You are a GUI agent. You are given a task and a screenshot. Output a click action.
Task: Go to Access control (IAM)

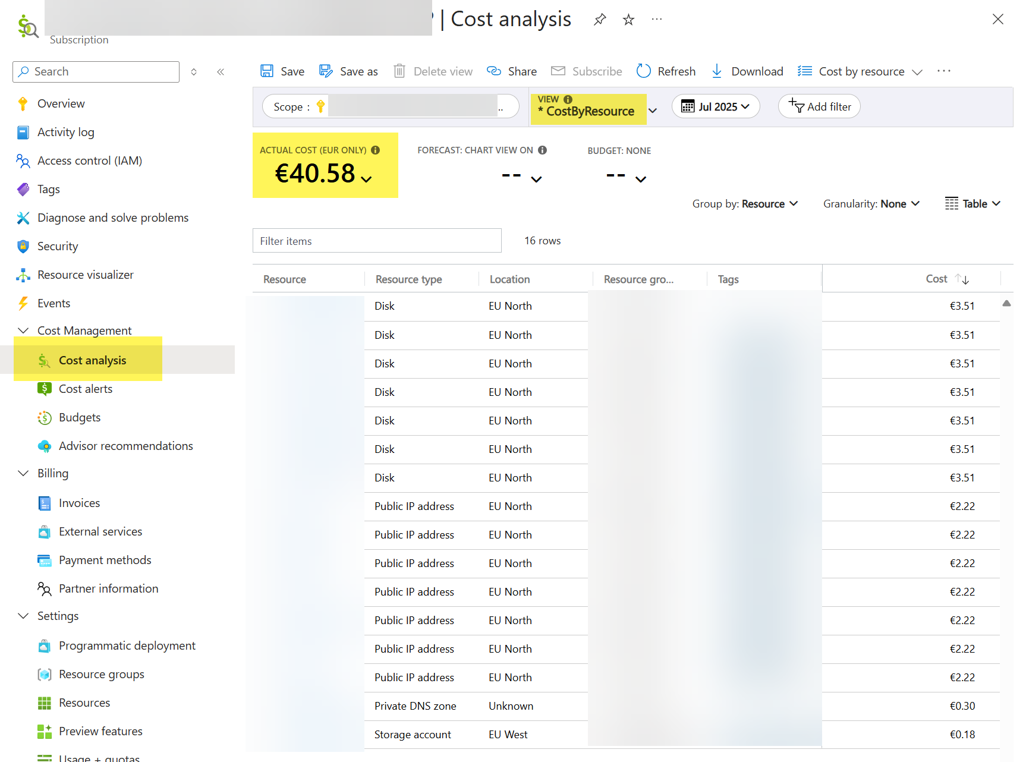[x=89, y=160]
